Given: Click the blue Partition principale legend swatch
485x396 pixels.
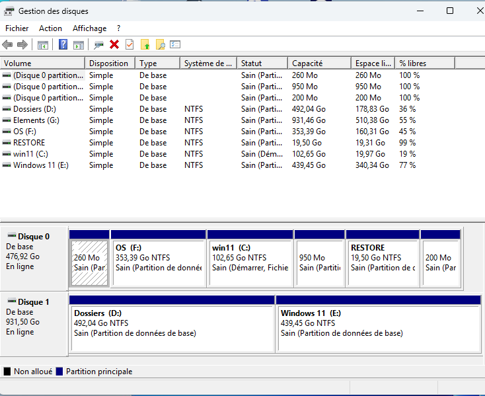Looking at the screenshot, I should (59, 372).
